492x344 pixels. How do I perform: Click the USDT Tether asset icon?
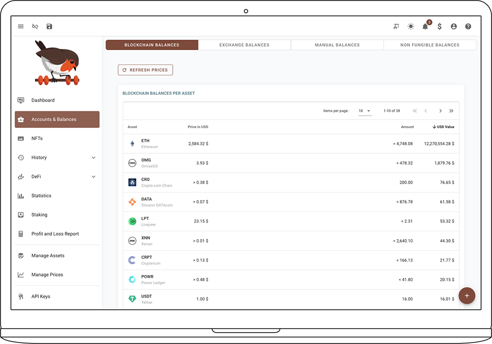point(133,299)
